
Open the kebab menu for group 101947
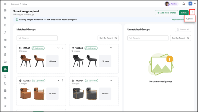coord(62,48)
